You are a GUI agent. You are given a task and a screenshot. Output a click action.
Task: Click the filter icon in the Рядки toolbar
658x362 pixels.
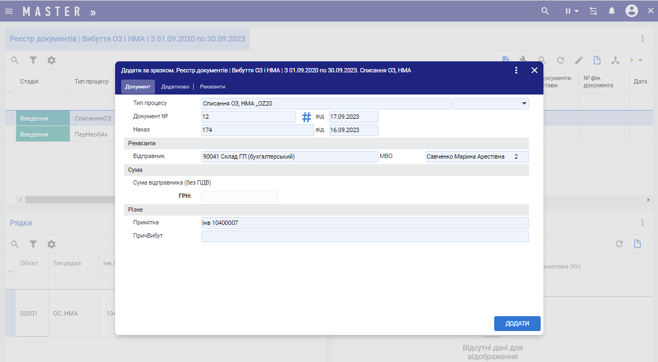click(x=33, y=244)
